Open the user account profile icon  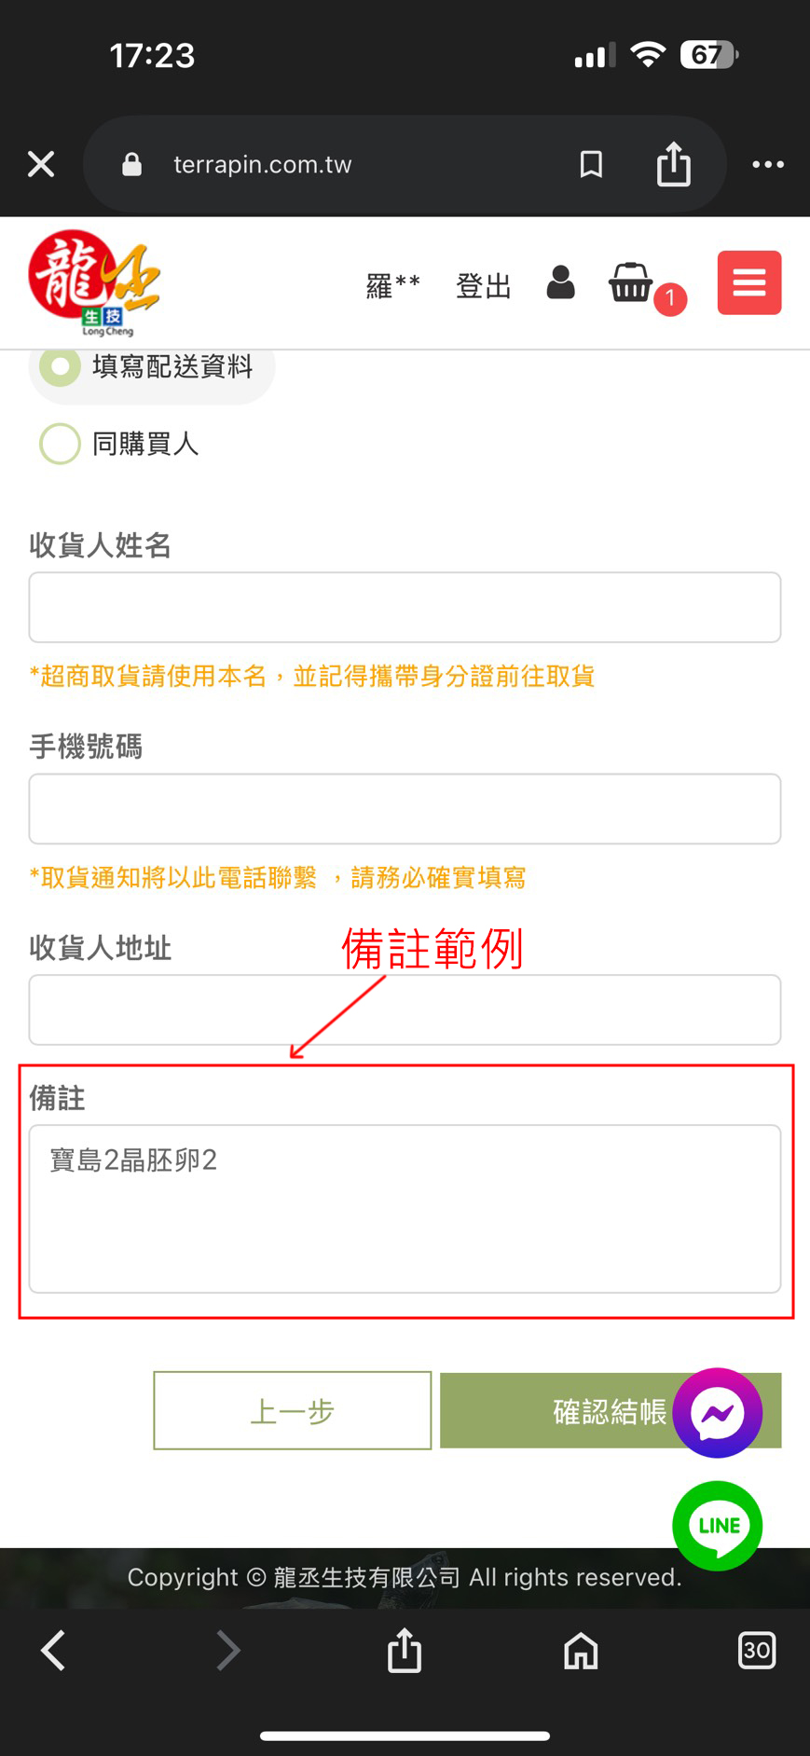[560, 282]
